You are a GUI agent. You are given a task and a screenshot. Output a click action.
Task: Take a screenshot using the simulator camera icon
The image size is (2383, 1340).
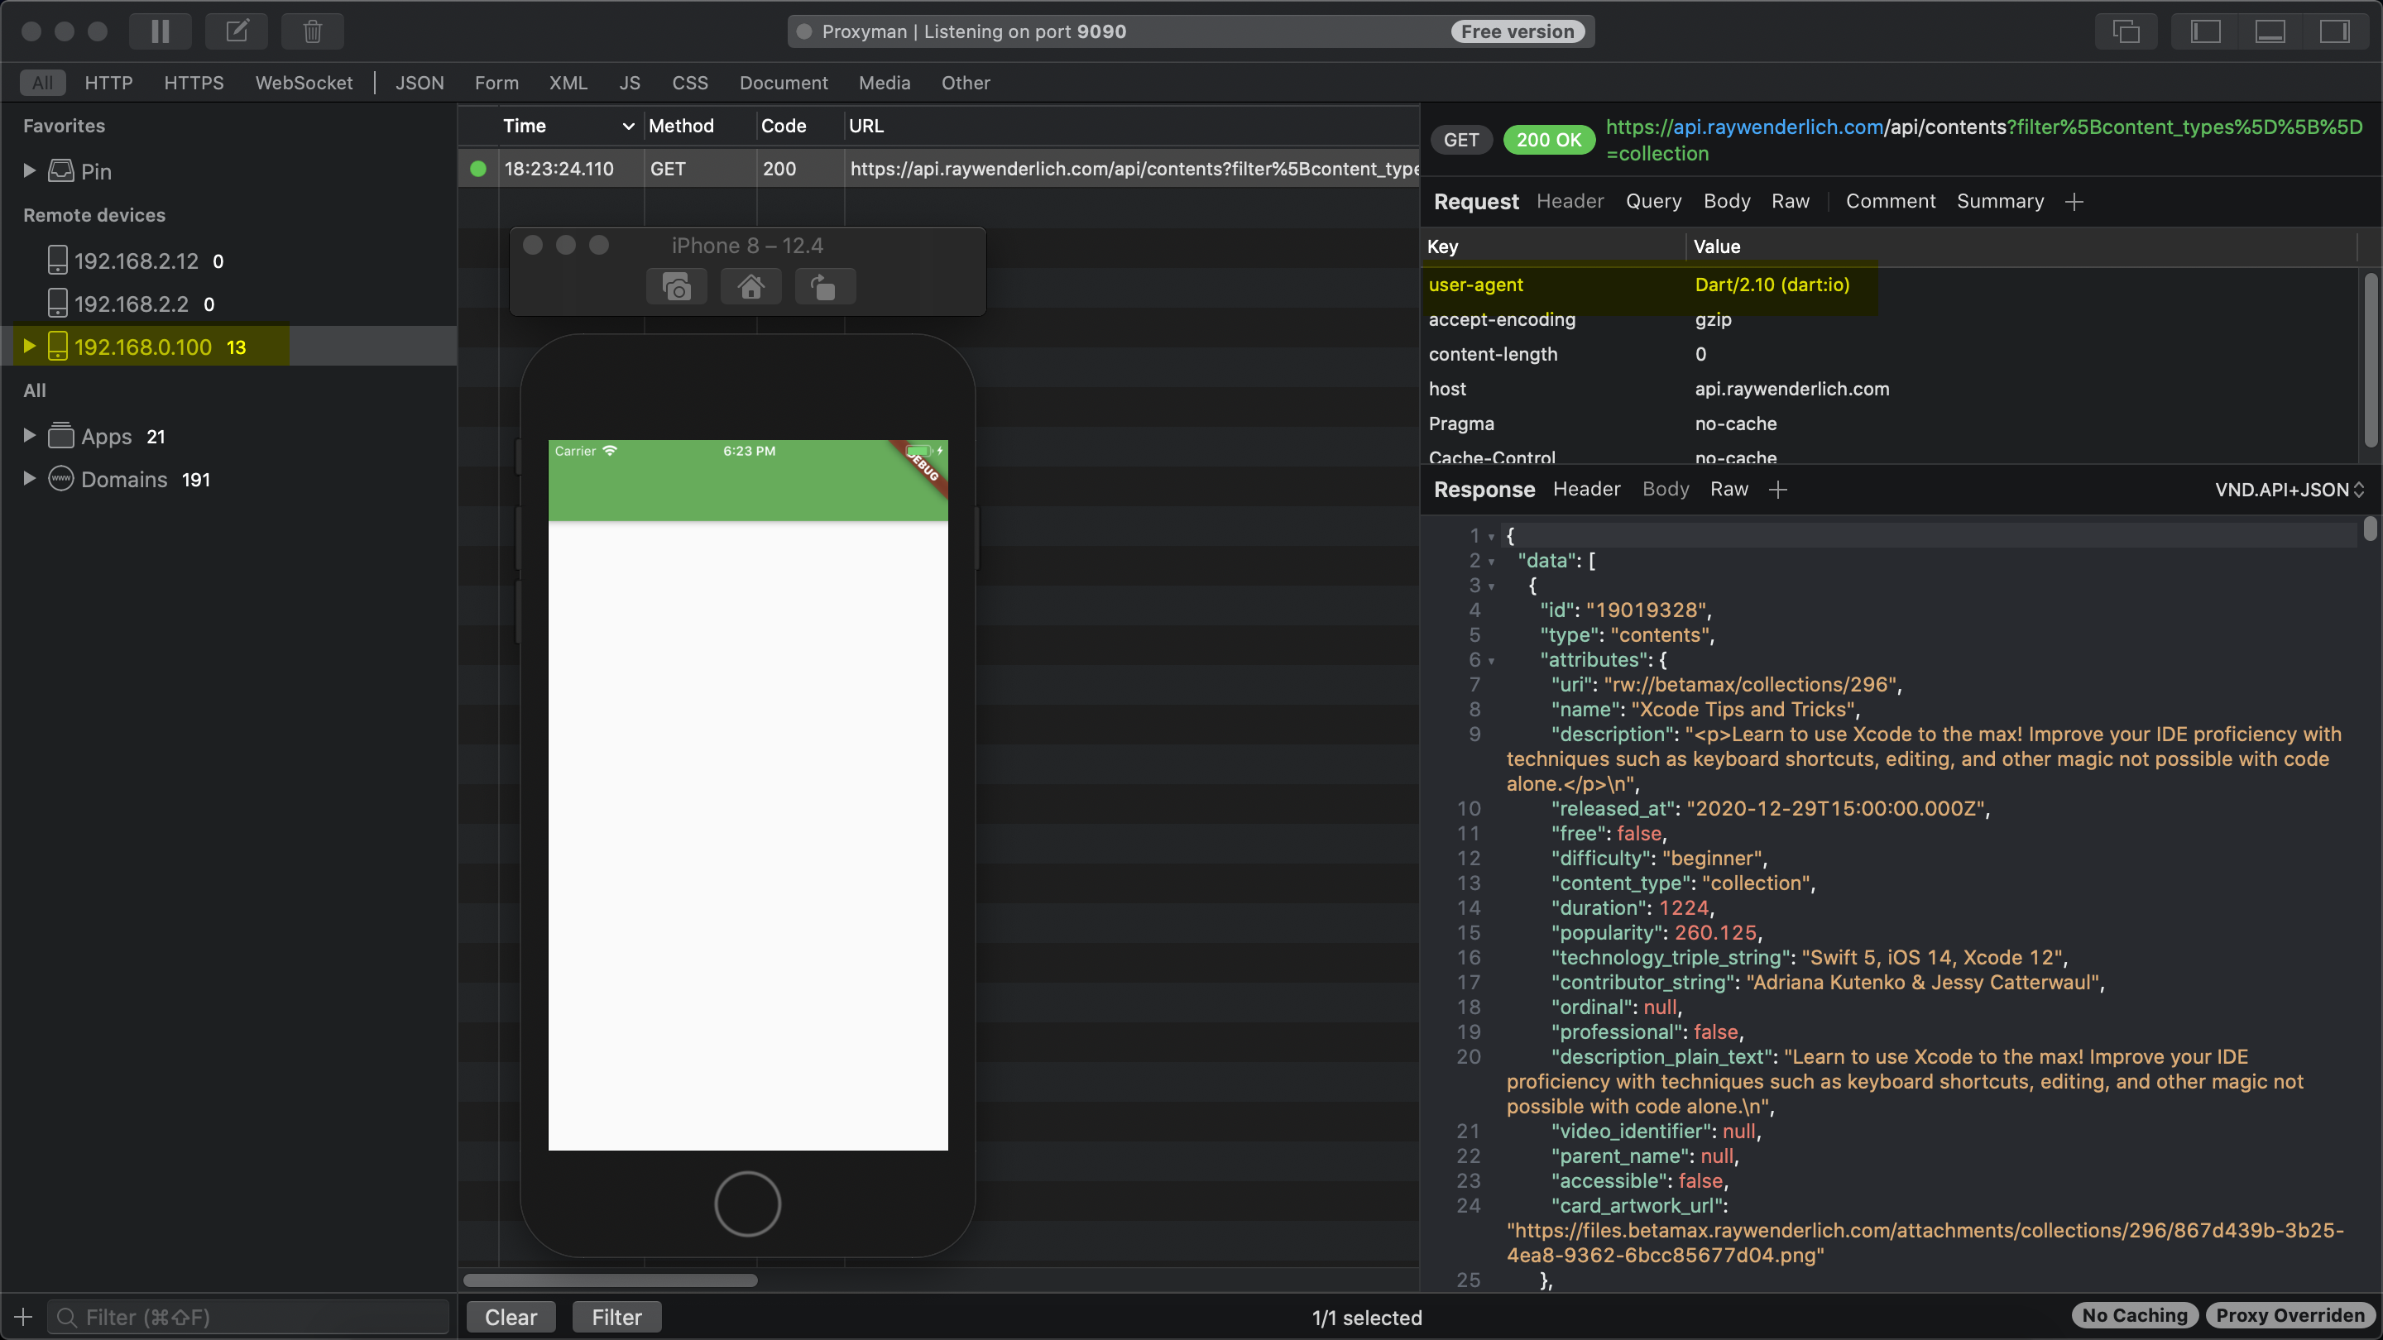pyautogui.click(x=676, y=285)
